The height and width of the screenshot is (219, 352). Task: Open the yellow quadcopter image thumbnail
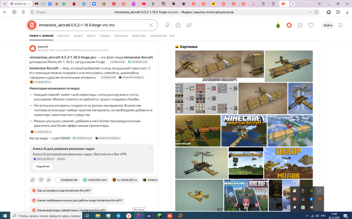click(199, 195)
